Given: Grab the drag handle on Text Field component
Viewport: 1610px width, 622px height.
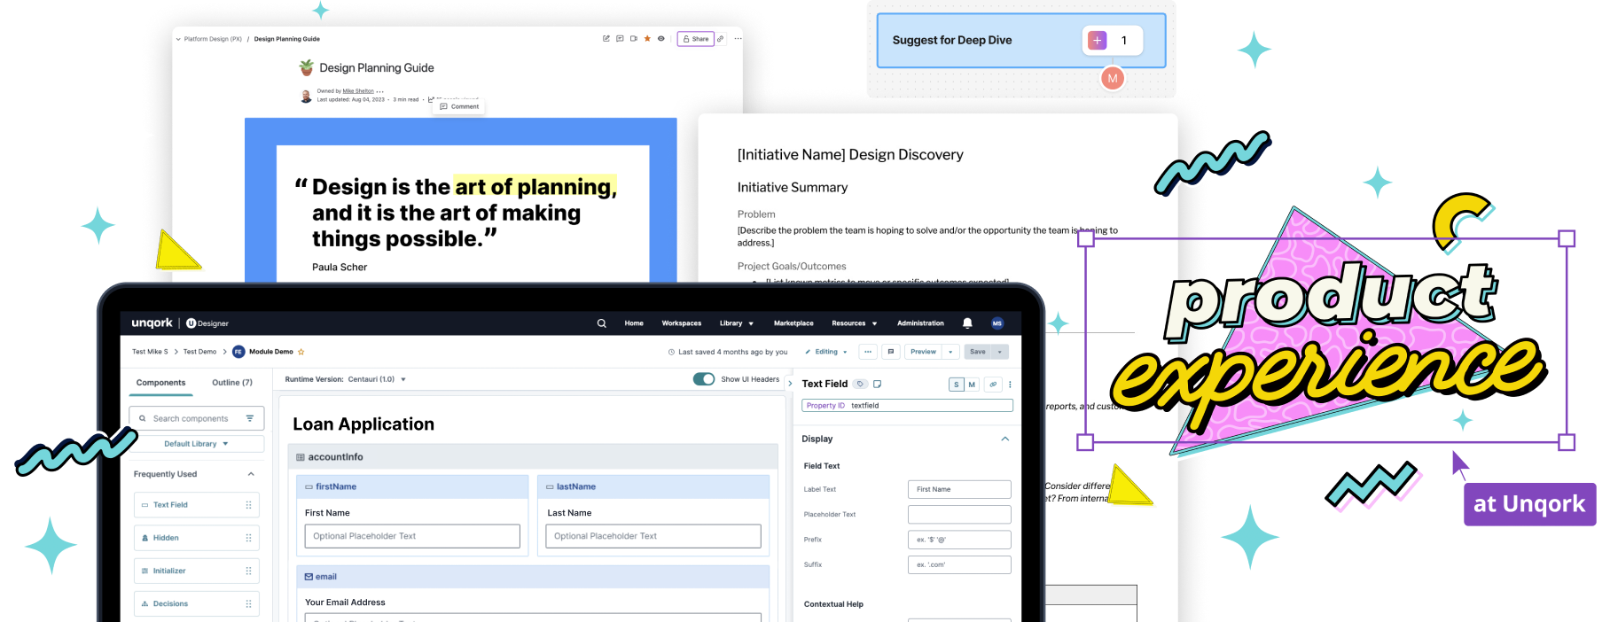Looking at the screenshot, I should click(248, 505).
